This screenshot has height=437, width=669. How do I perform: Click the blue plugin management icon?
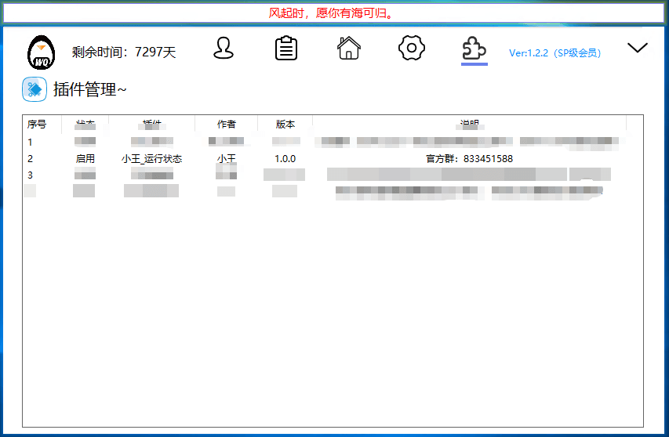[x=35, y=89]
